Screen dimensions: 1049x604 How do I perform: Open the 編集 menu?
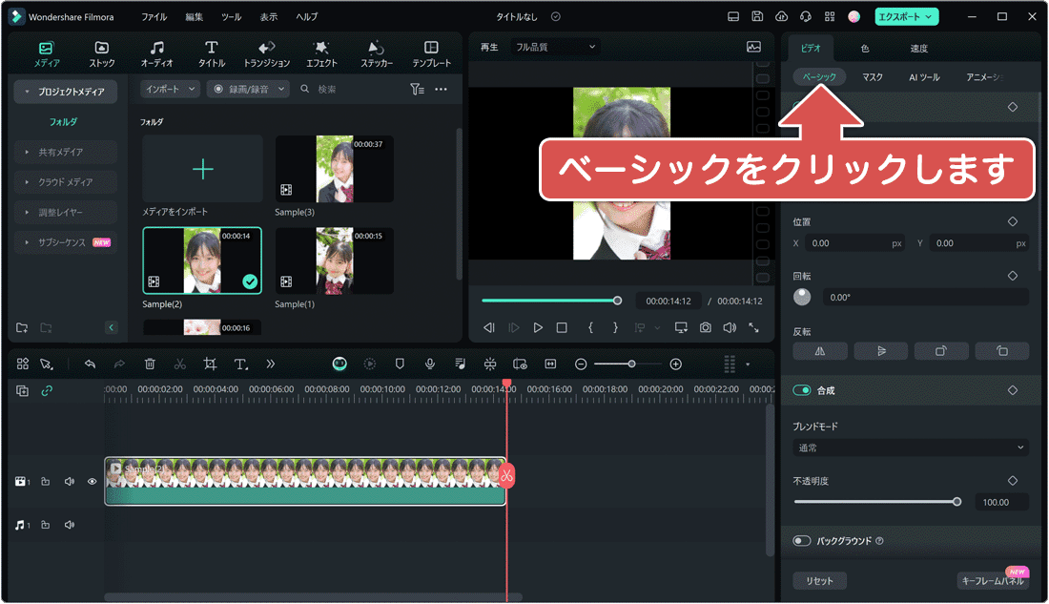(194, 16)
